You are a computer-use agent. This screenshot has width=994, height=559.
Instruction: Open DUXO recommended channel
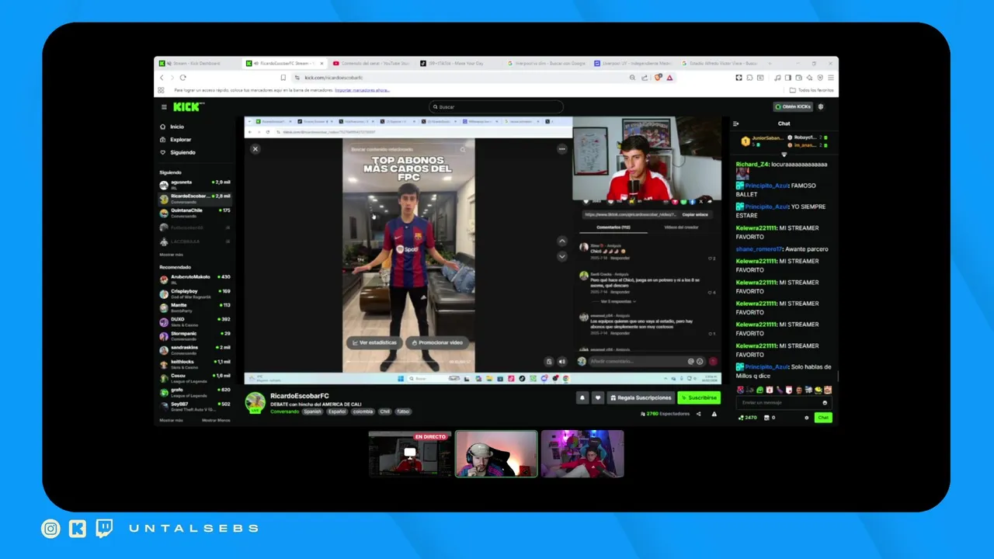coord(195,321)
